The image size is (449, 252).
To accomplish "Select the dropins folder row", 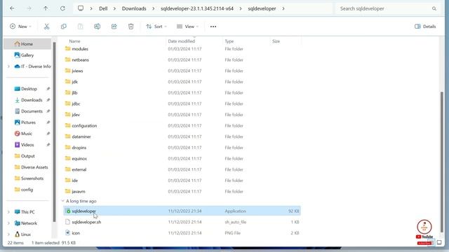I will 182,148.
